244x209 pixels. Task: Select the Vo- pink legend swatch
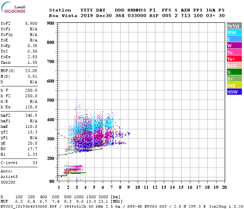234,52
